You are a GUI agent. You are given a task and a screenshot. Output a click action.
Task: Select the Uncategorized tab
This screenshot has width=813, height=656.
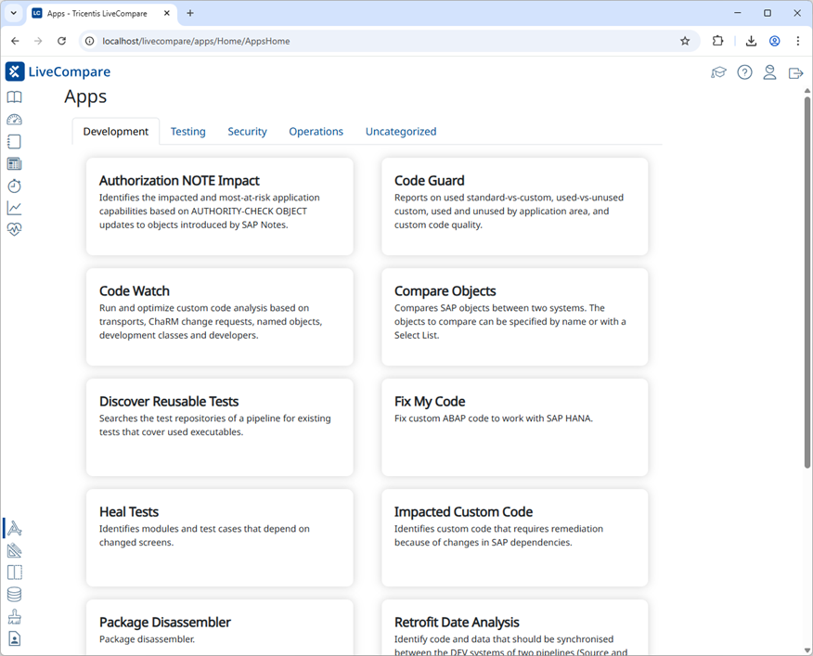pyautogui.click(x=400, y=132)
